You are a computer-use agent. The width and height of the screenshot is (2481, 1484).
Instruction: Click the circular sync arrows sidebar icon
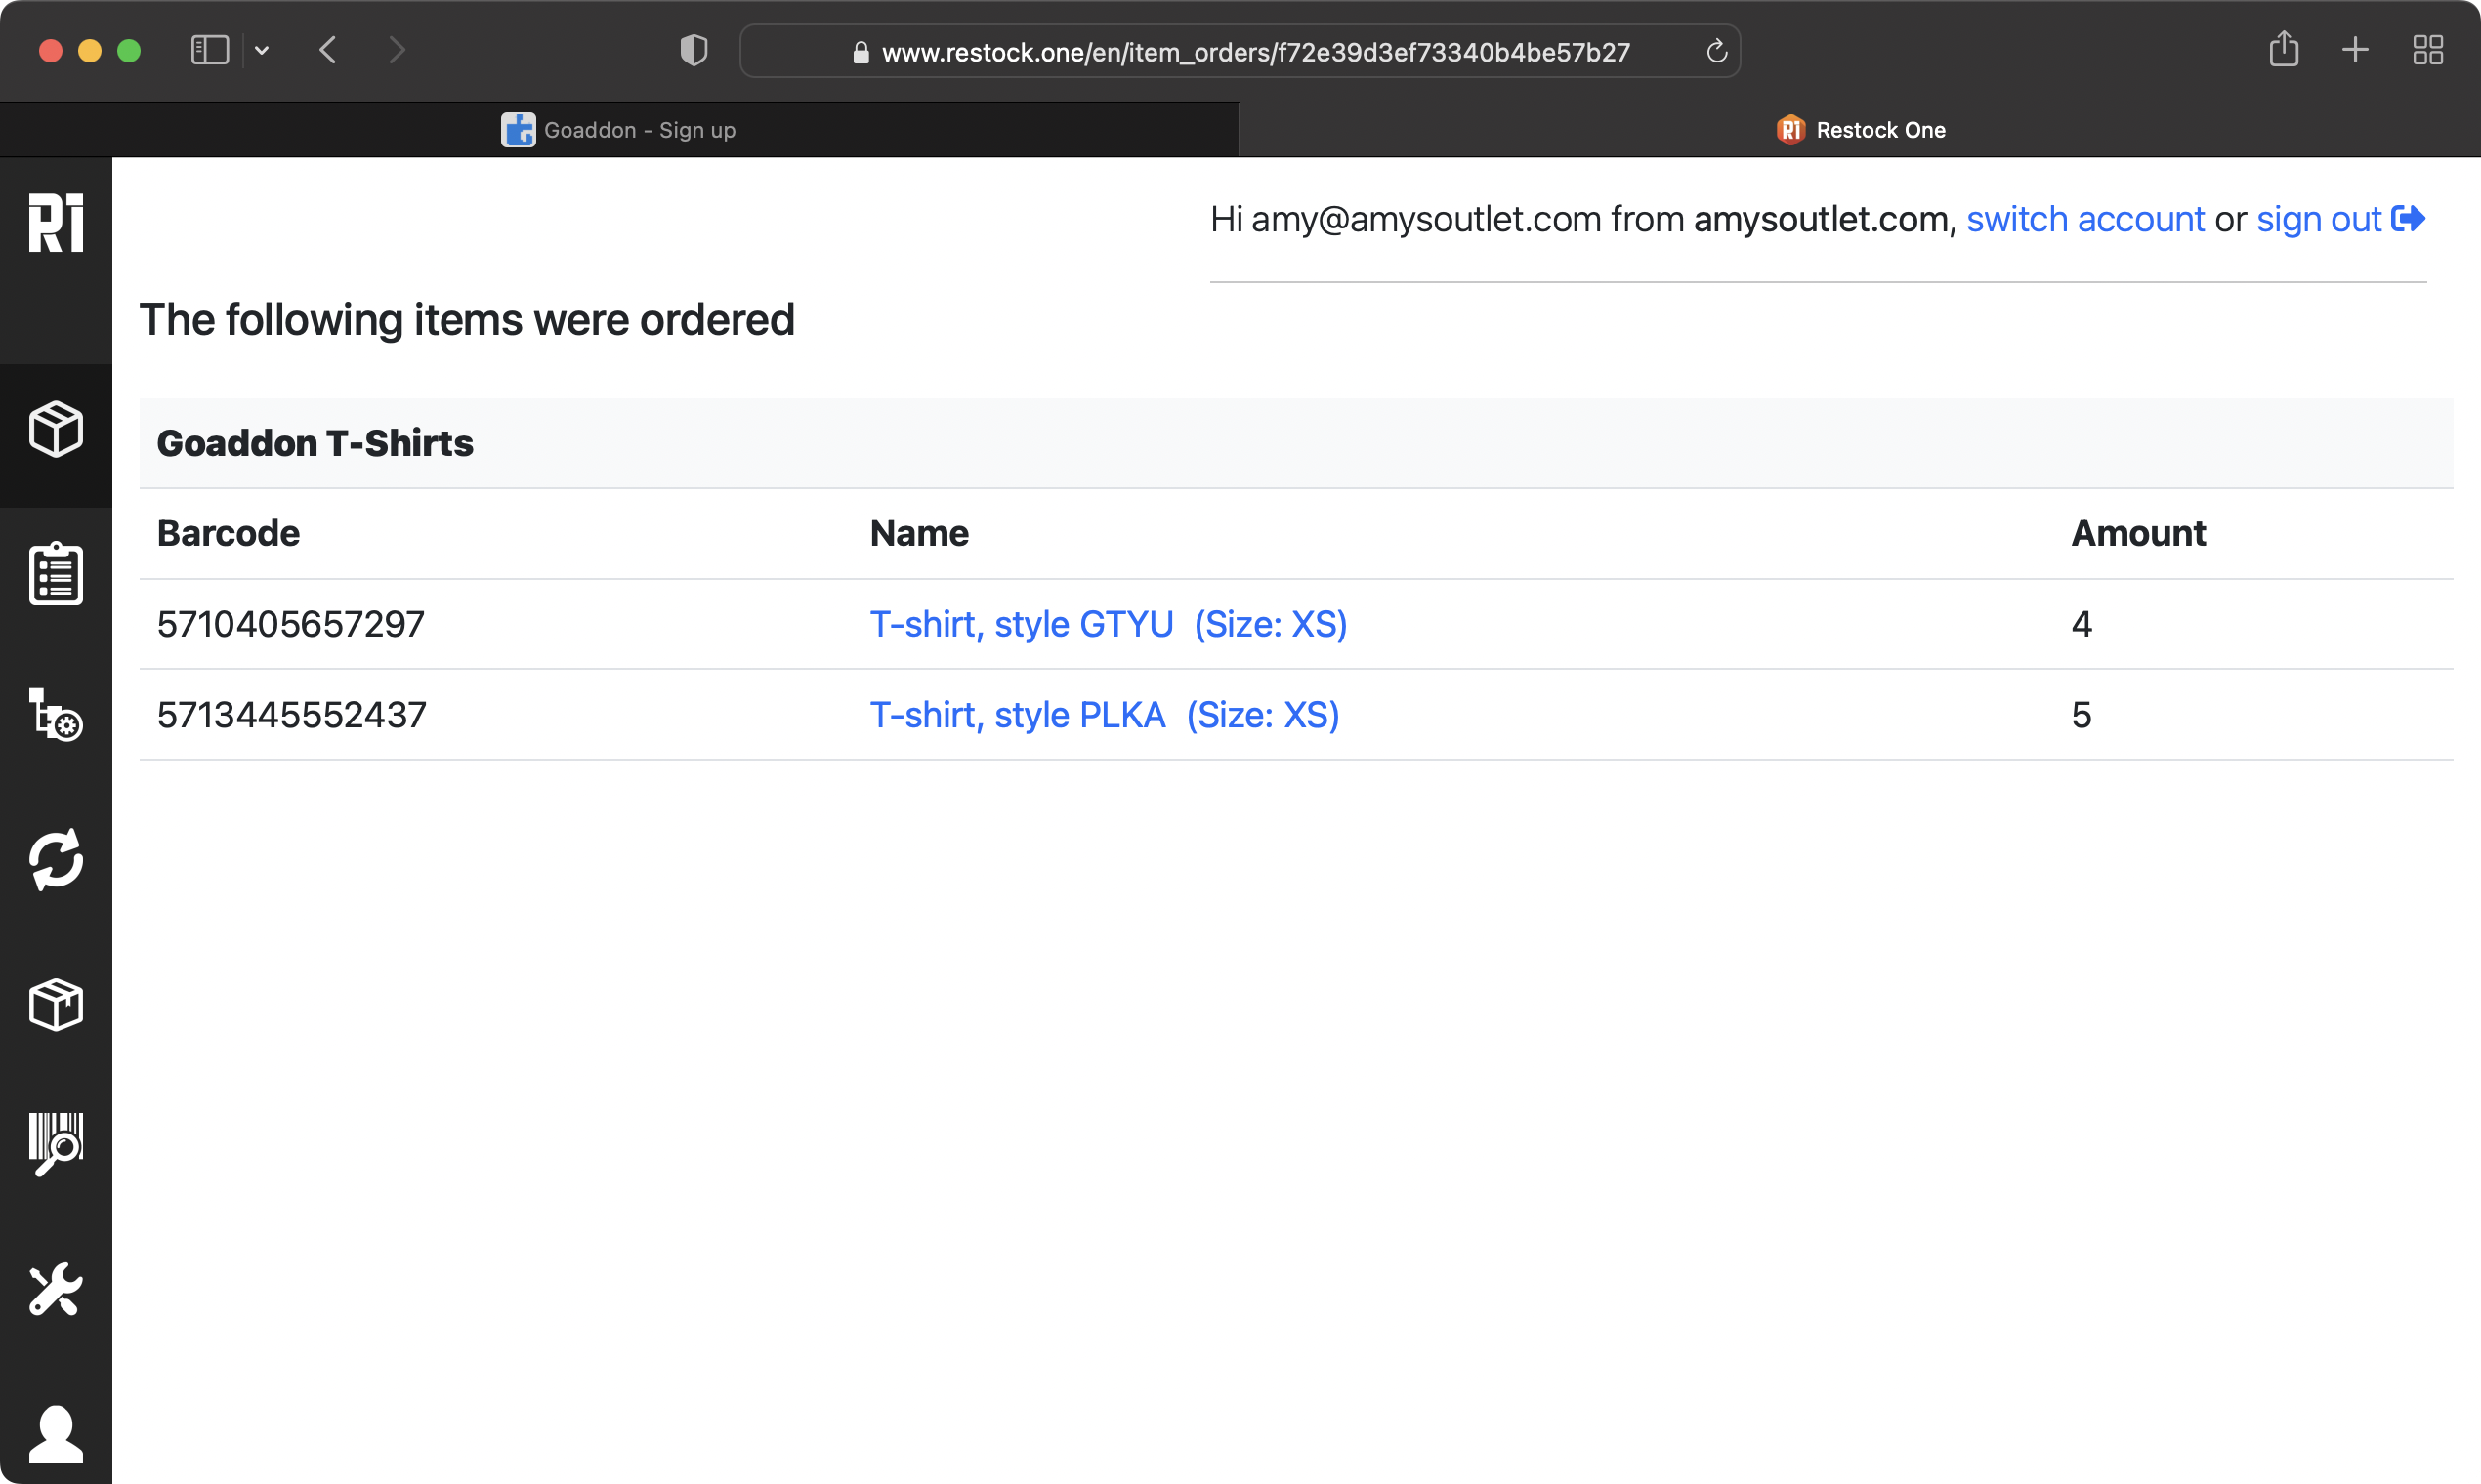[x=56, y=859]
